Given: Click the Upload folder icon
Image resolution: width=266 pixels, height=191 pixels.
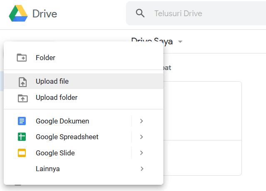Looking at the screenshot, I should point(22,98).
